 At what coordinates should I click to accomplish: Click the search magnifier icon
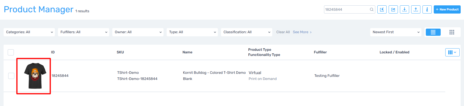[371, 9]
